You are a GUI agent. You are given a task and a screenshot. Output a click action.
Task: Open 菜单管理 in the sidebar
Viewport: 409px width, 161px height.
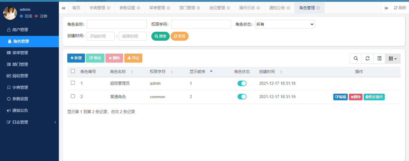[x=29, y=53]
